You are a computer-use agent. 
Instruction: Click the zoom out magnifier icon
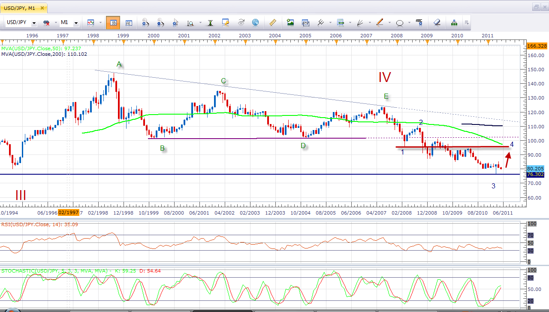(160, 23)
